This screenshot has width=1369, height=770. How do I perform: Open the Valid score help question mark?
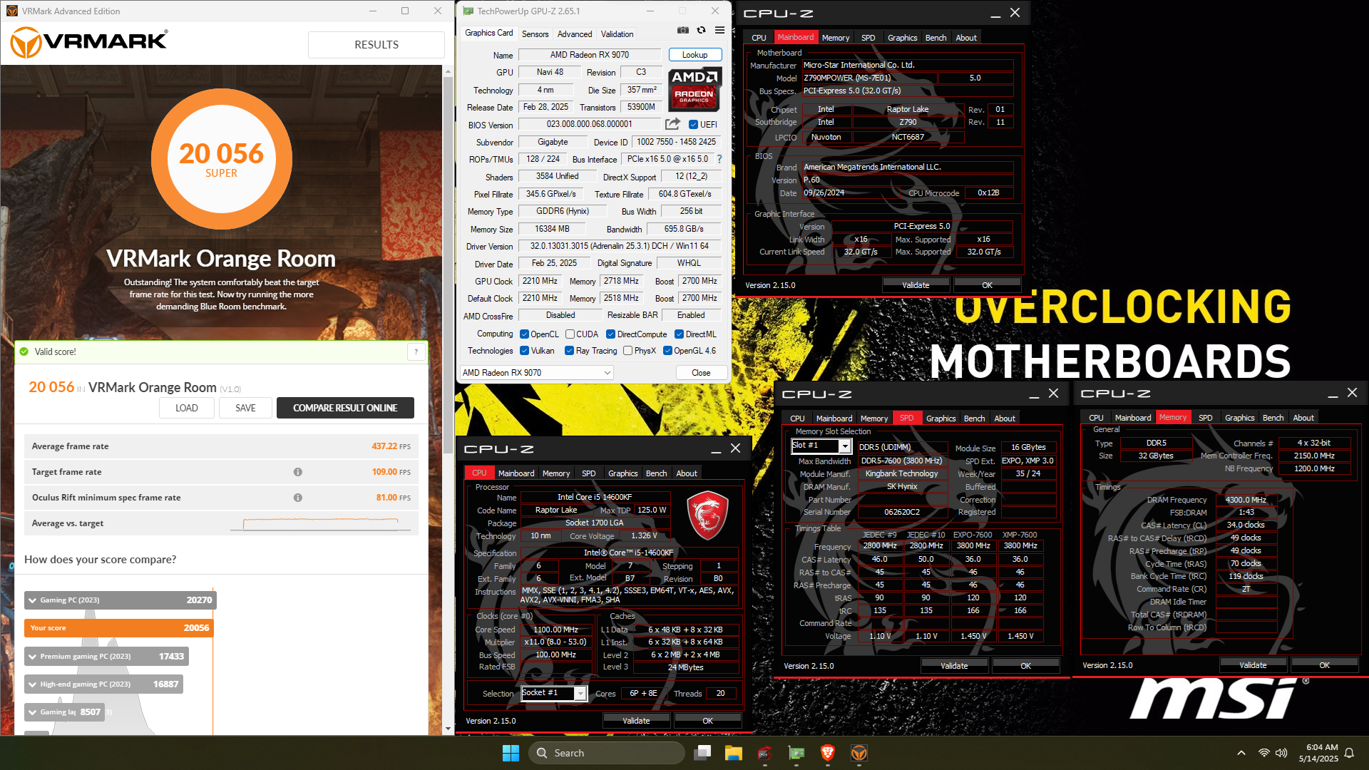click(416, 351)
